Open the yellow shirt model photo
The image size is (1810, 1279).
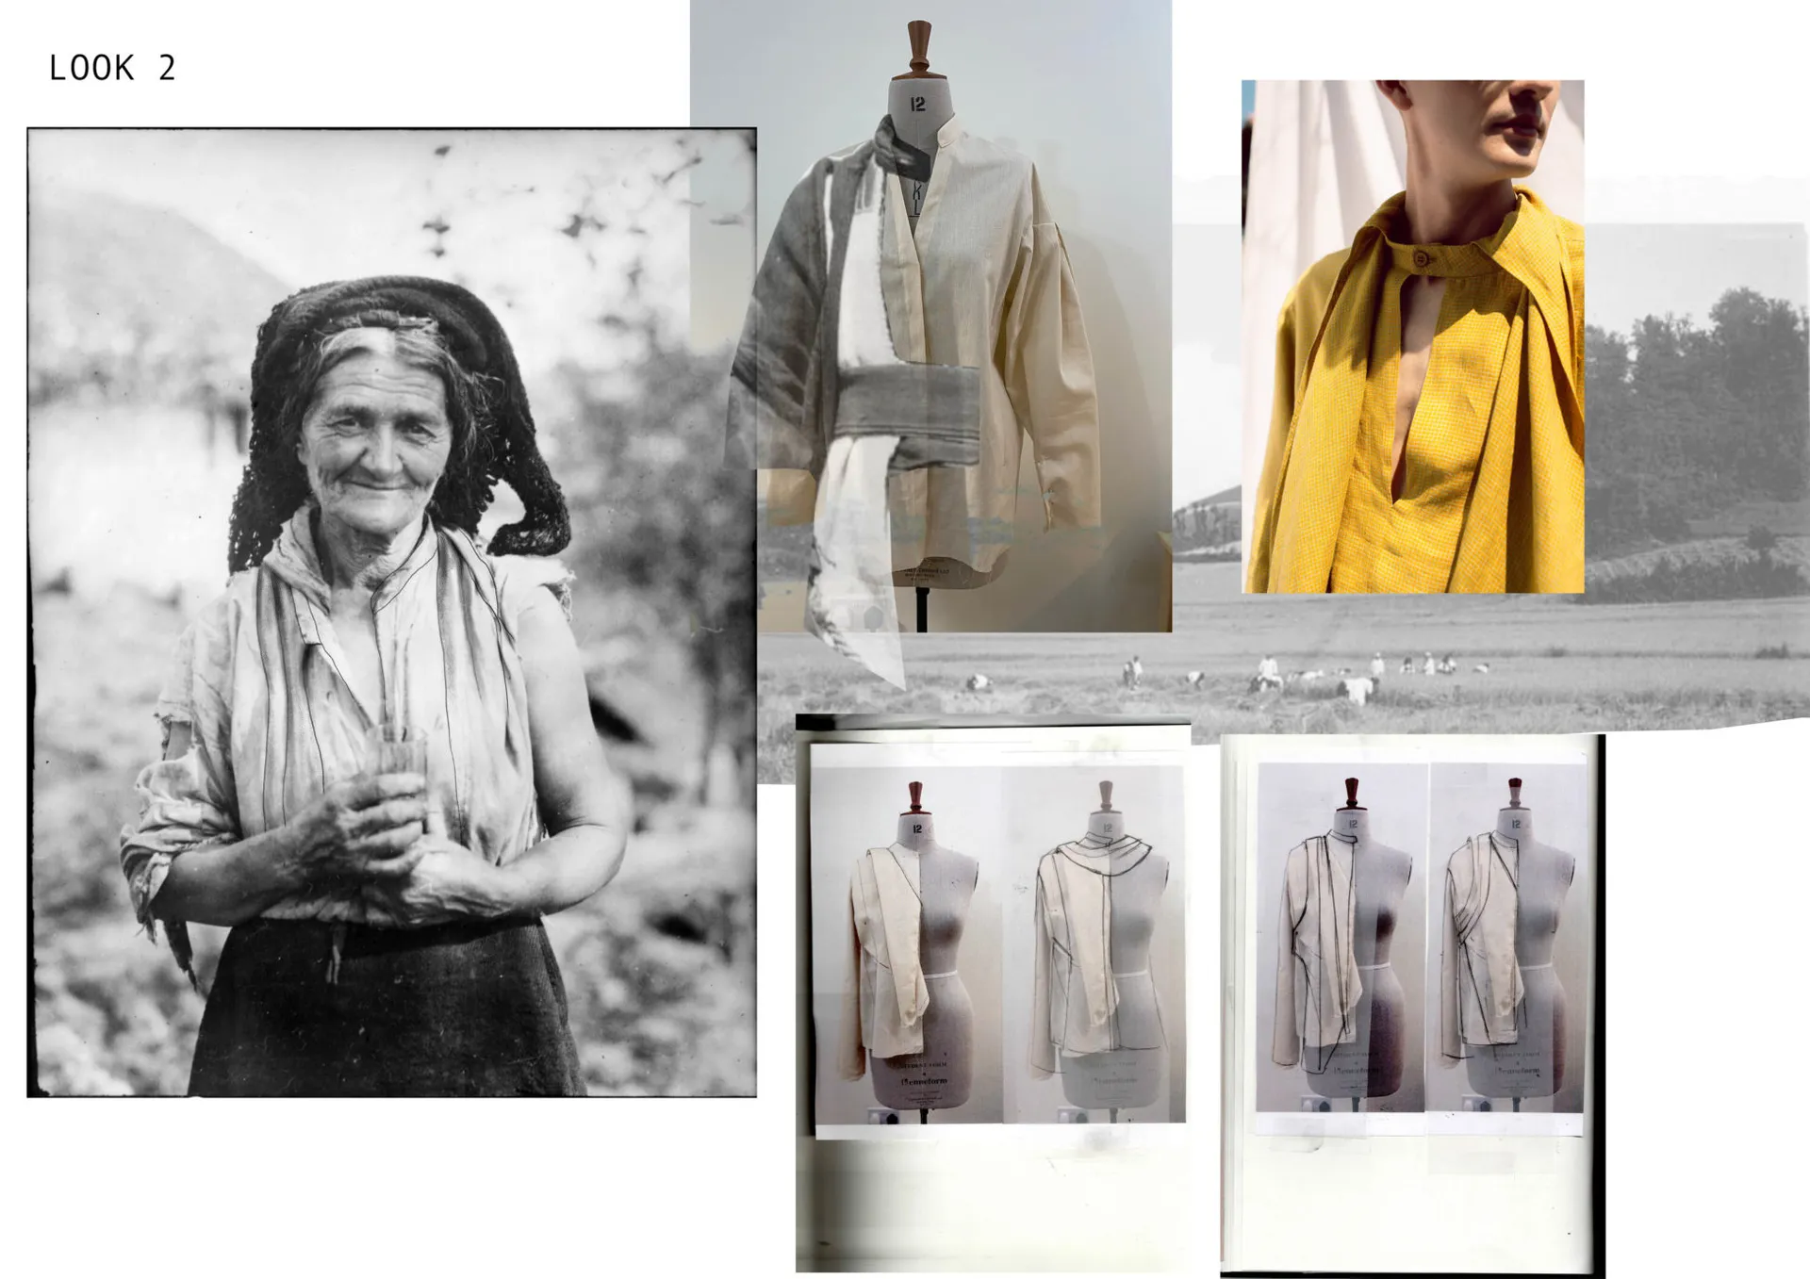(1412, 336)
